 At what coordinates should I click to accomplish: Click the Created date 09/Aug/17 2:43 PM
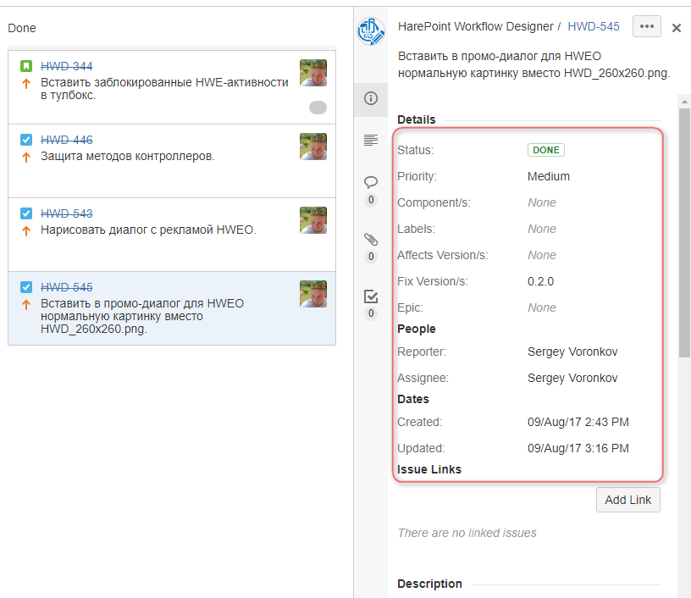click(578, 422)
